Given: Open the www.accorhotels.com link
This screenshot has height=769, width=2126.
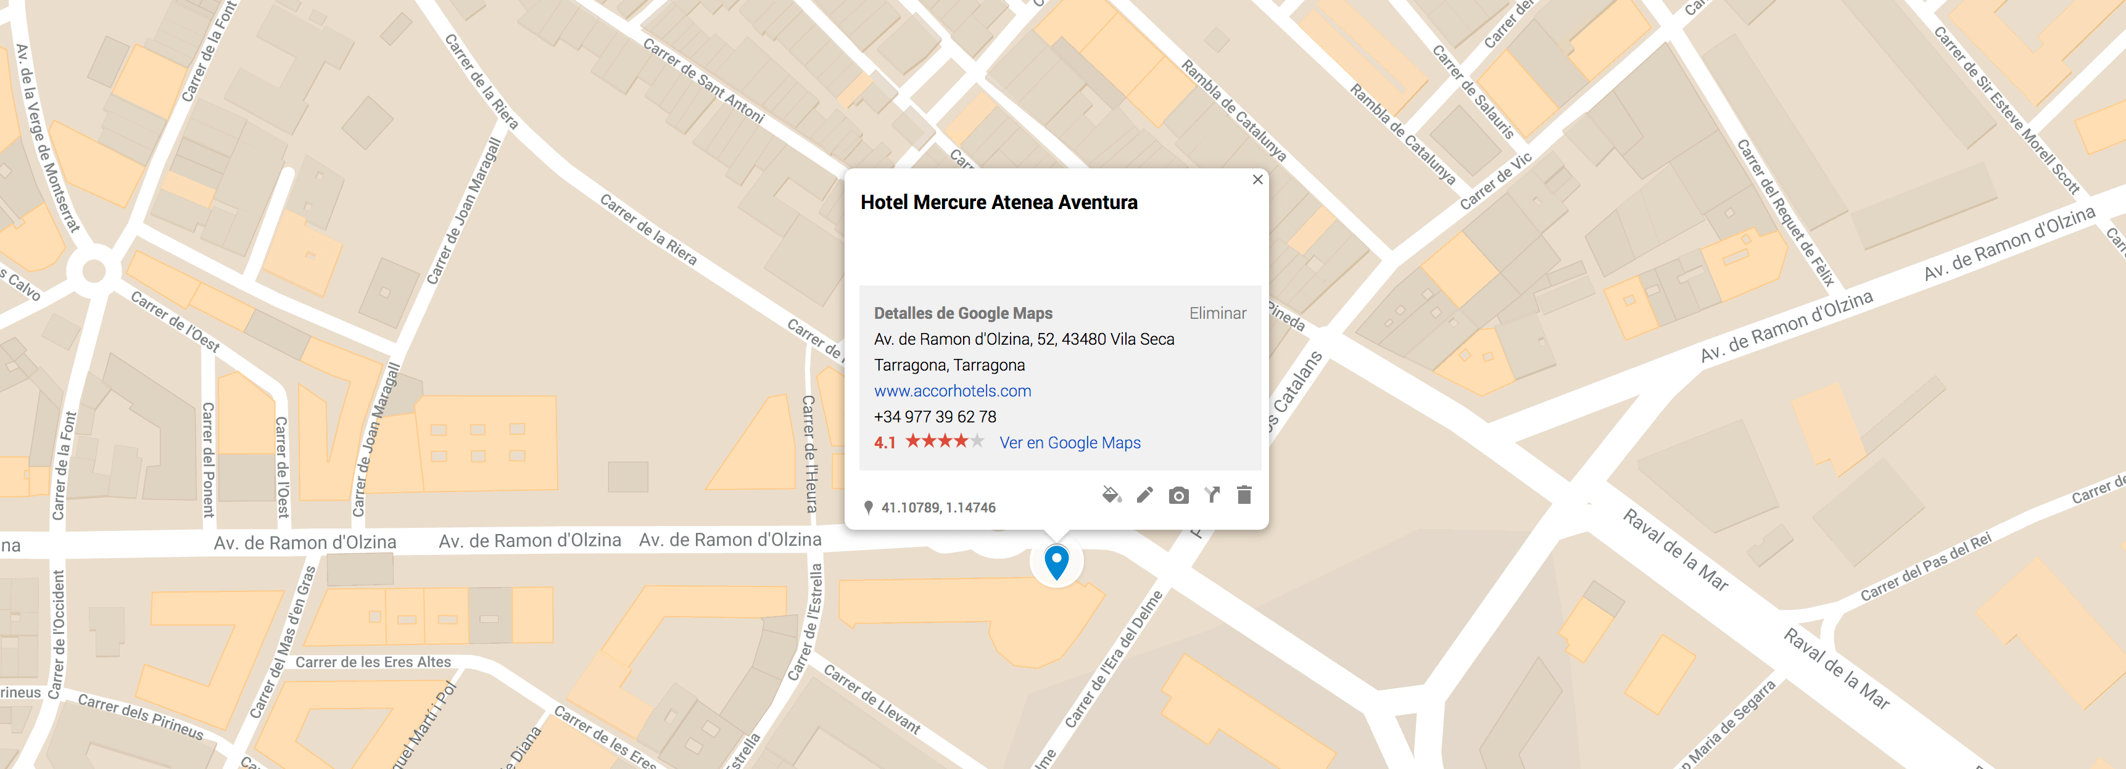Looking at the screenshot, I should click(x=953, y=391).
